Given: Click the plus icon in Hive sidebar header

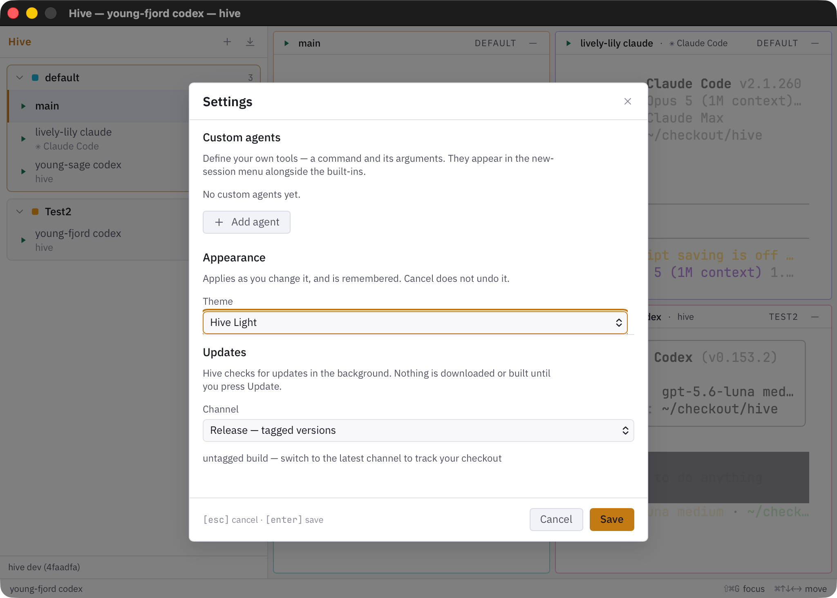Looking at the screenshot, I should pyautogui.click(x=227, y=42).
